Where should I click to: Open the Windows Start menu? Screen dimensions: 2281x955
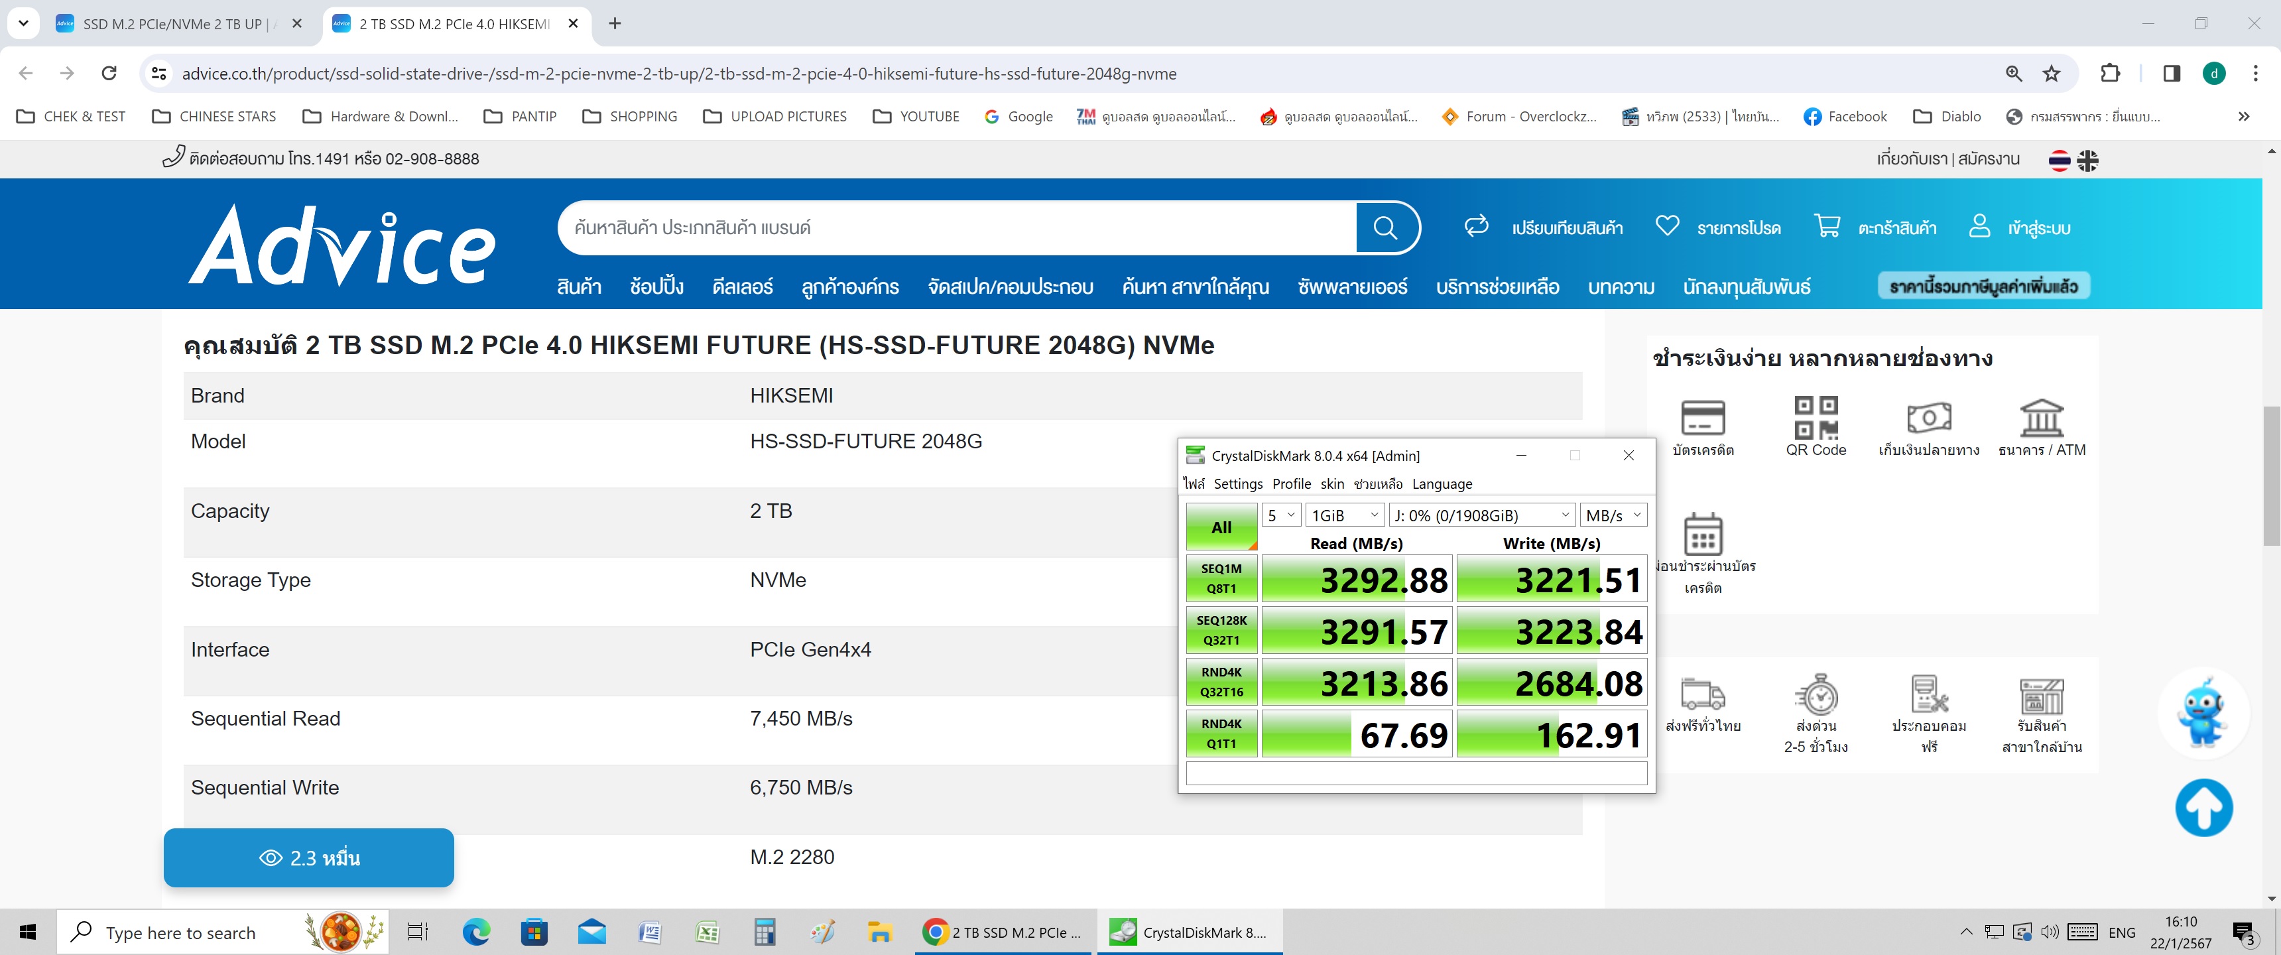click(x=29, y=932)
